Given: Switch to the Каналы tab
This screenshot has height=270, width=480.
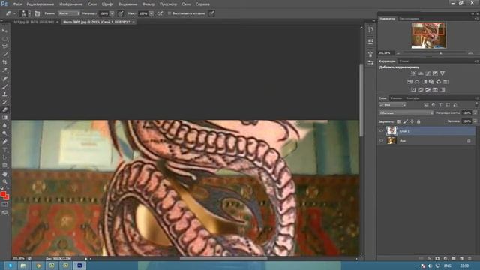Looking at the screenshot, I should click(396, 98).
